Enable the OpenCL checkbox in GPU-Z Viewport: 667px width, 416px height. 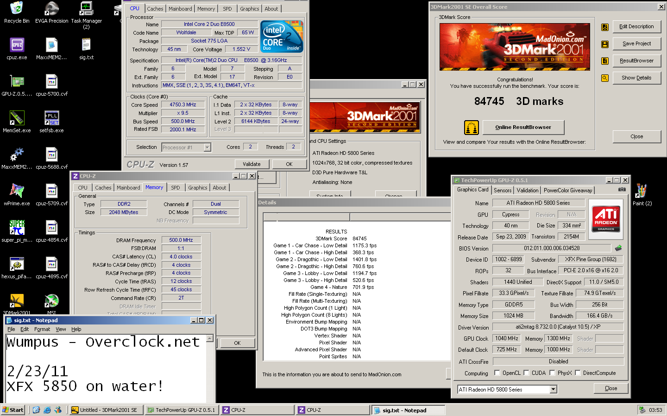pos(497,373)
